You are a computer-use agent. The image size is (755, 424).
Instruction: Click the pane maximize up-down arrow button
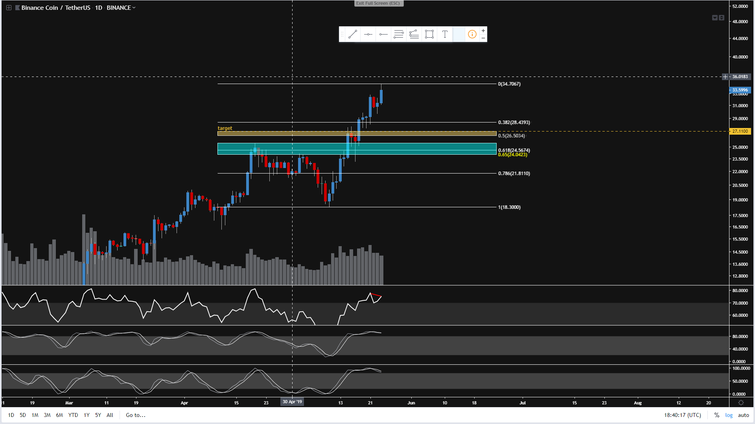tap(722, 18)
